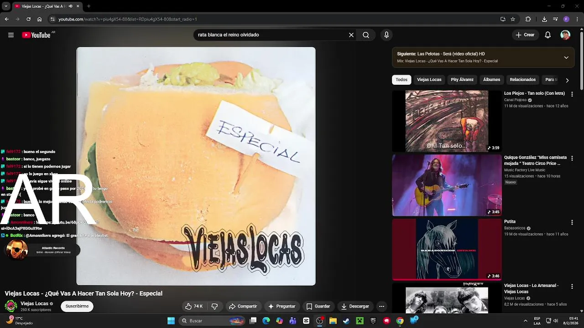The height and width of the screenshot is (328, 584).
Task: Open options for Lo Artesanal video
Action: tap(572, 287)
